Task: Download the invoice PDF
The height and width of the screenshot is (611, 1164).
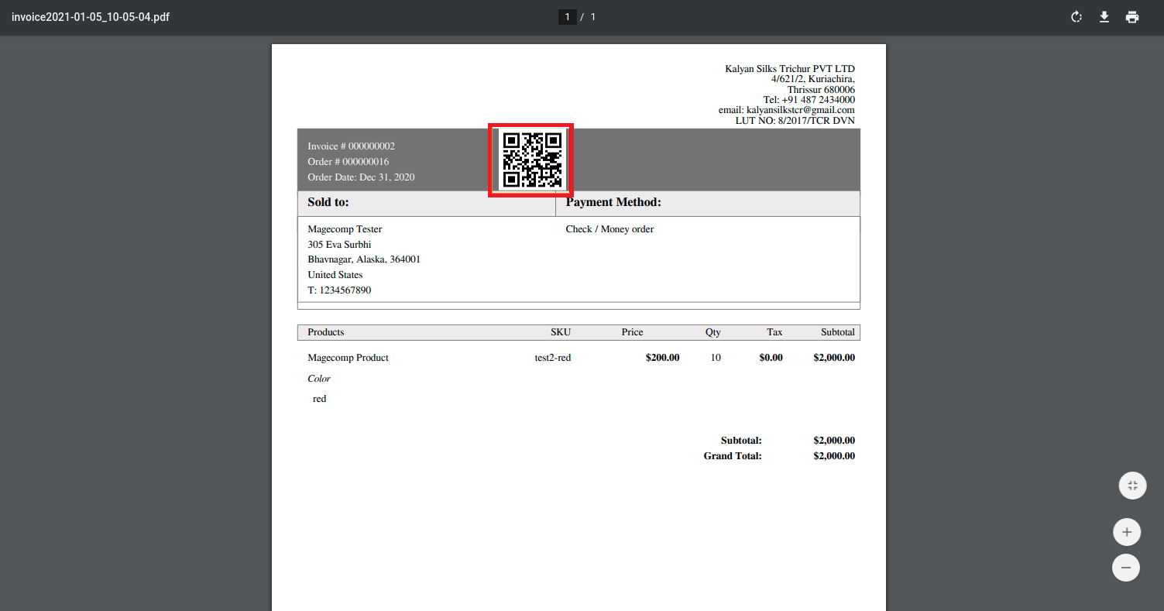Action: [x=1104, y=17]
